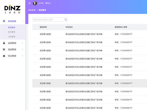Image resolution: width=147 pixels, height=110 pixels.
Task: Click the magnifier search icon
Action: [66, 19]
